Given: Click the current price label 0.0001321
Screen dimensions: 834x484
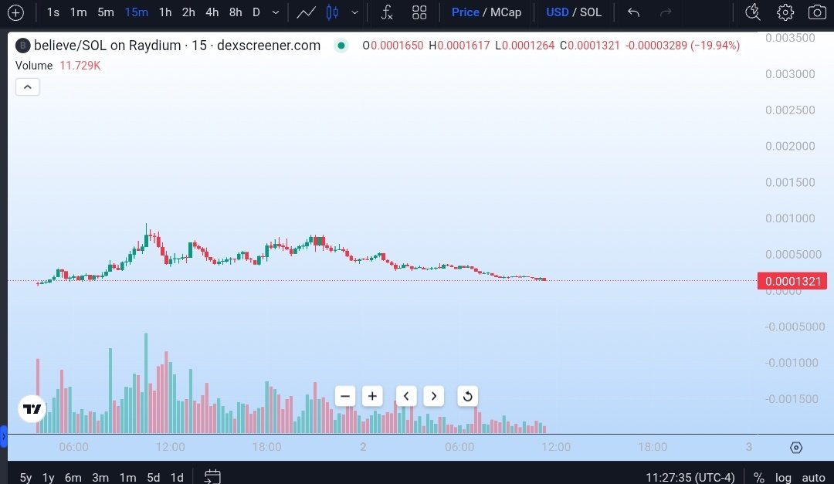Looking at the screenshot, I should (792, 281).
